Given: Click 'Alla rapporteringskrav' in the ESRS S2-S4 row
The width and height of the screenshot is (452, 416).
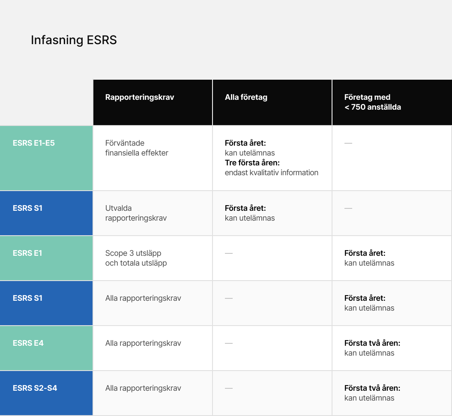Looking at the screenshot, I should click(143, 388).
